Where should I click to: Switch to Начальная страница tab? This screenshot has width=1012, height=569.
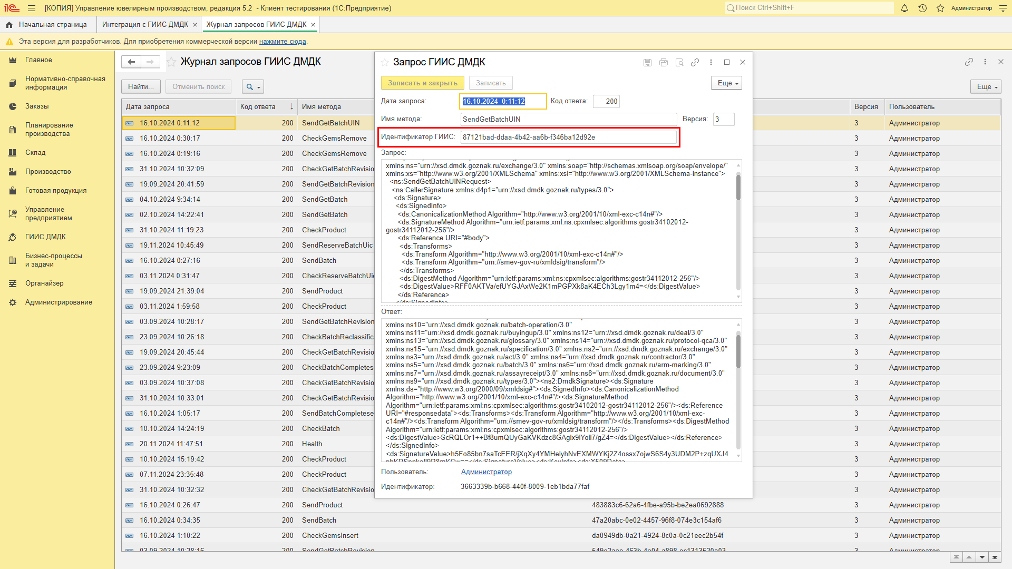point(48,25)
